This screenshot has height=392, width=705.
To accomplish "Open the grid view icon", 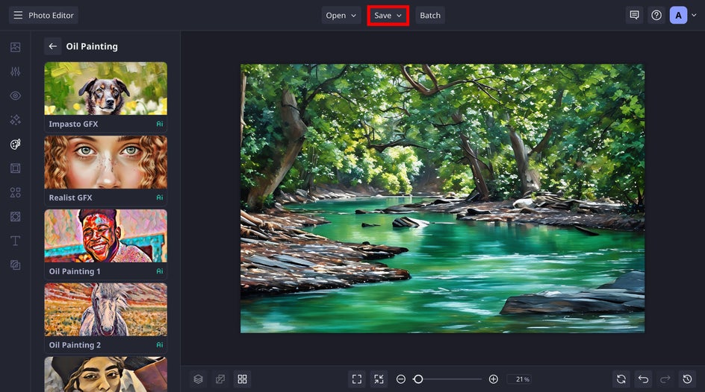I will coord(242,379).
